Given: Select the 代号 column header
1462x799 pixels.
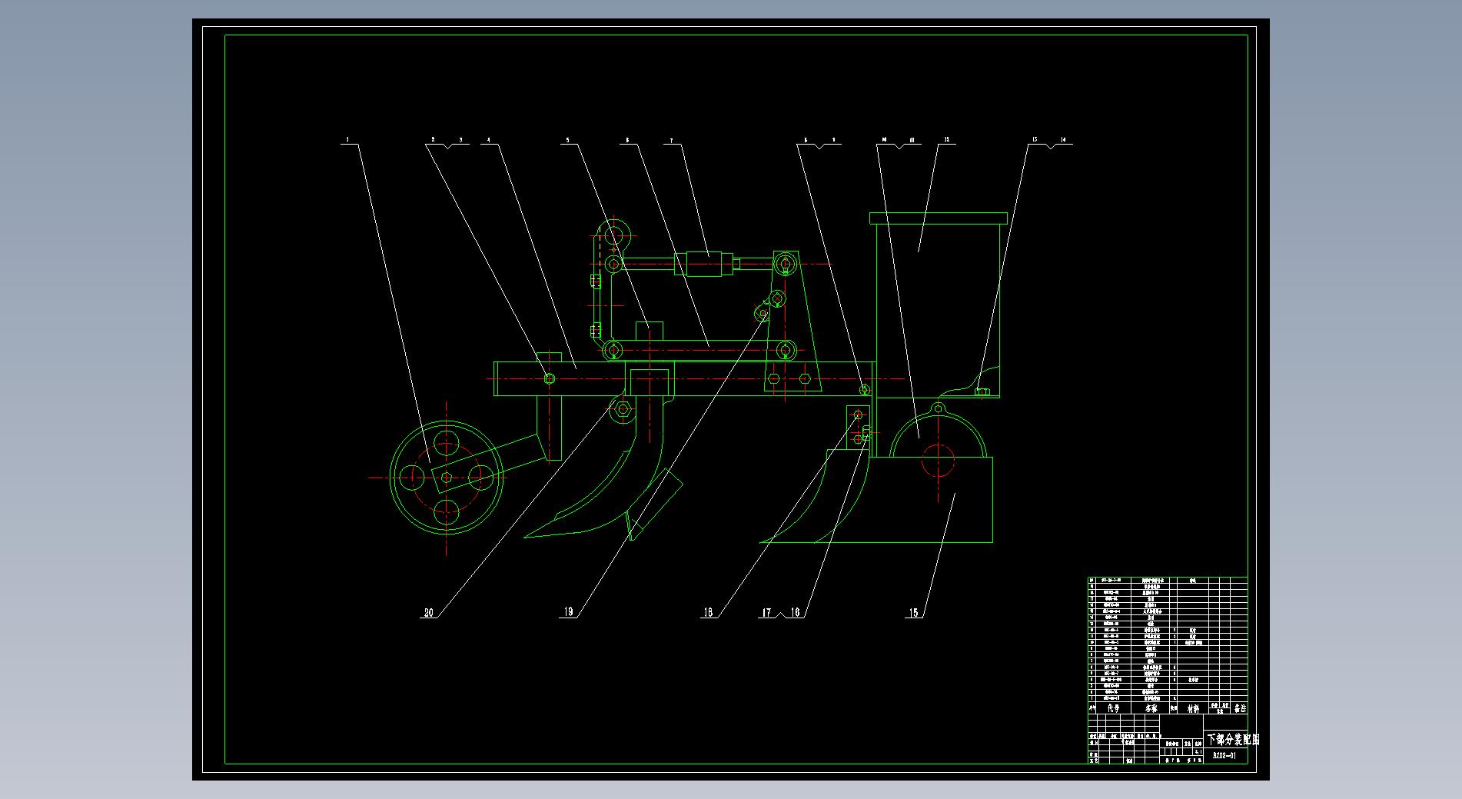Looking at the screenshot, I should pos(1112,708).
